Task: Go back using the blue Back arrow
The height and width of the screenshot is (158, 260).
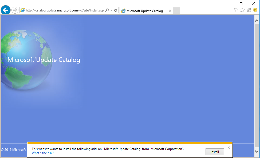Action: 6,10
